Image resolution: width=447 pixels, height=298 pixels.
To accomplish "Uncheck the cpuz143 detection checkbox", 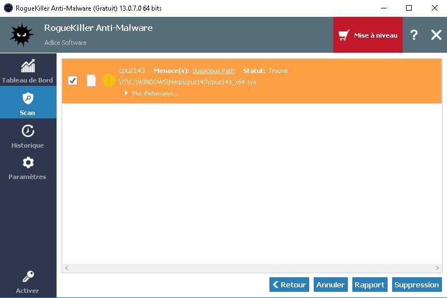I will click(x=73, y=81).
